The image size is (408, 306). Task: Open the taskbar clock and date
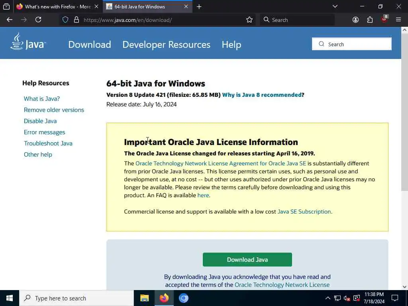[374, 298]
